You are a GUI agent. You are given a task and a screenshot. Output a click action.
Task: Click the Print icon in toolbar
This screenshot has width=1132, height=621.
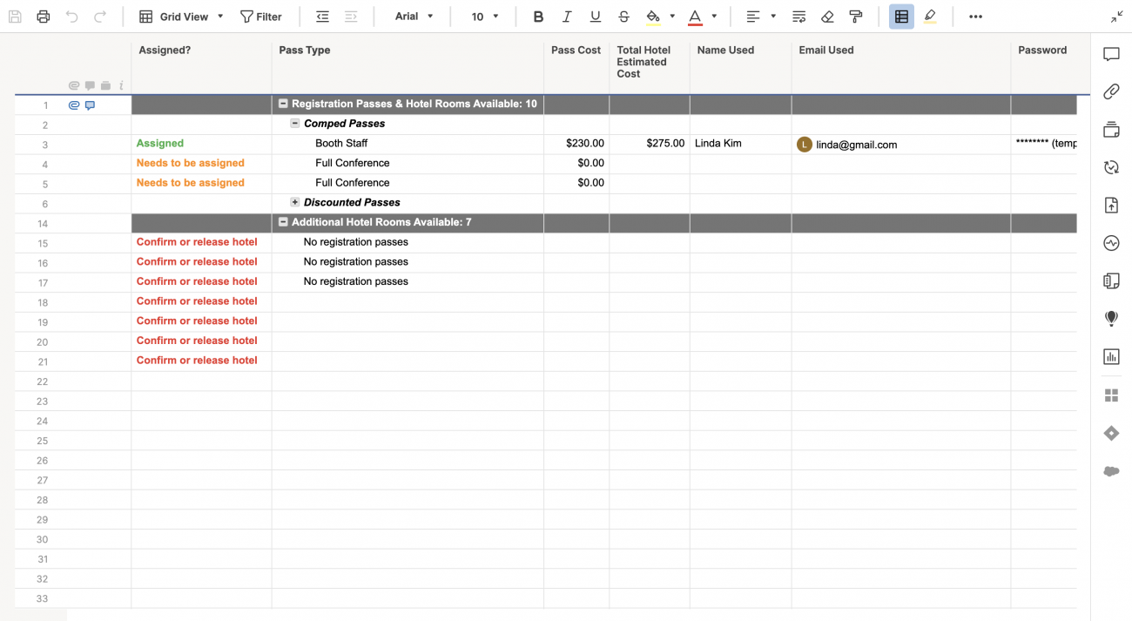[x=44, y=17]
